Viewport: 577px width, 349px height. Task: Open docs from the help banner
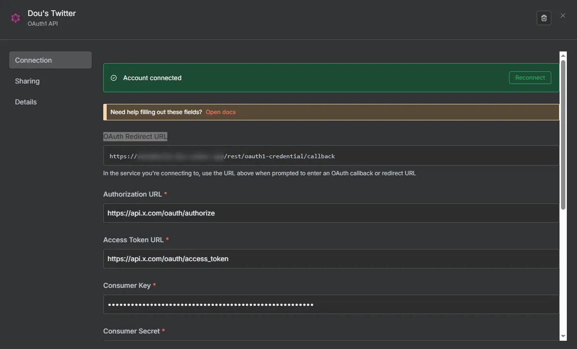[221, 112]
